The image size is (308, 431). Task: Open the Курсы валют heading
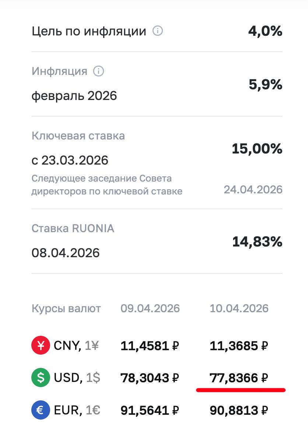66,308
